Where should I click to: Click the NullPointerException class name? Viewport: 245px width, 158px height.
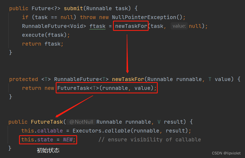pos(144,17)
